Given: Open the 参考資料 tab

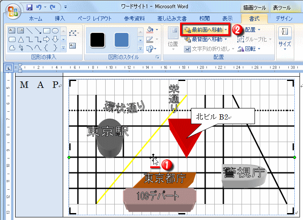Looking at the screenshot, I should (134, 19).
